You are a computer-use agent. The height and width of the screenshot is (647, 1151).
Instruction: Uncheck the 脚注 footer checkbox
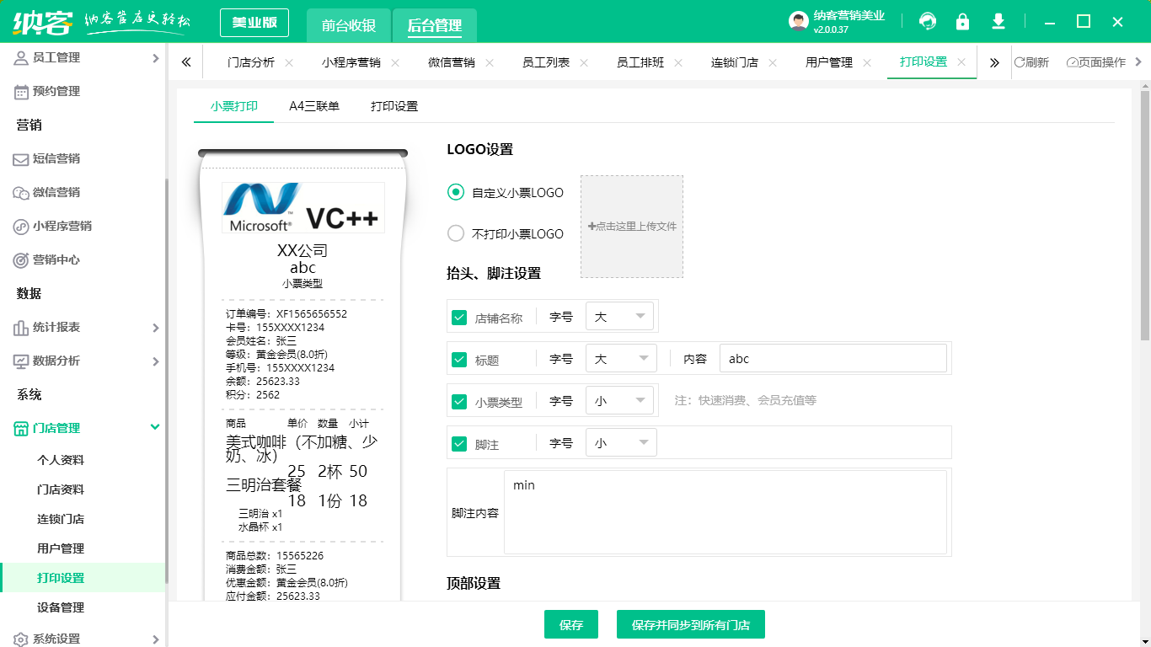click(x=459, y=441)
